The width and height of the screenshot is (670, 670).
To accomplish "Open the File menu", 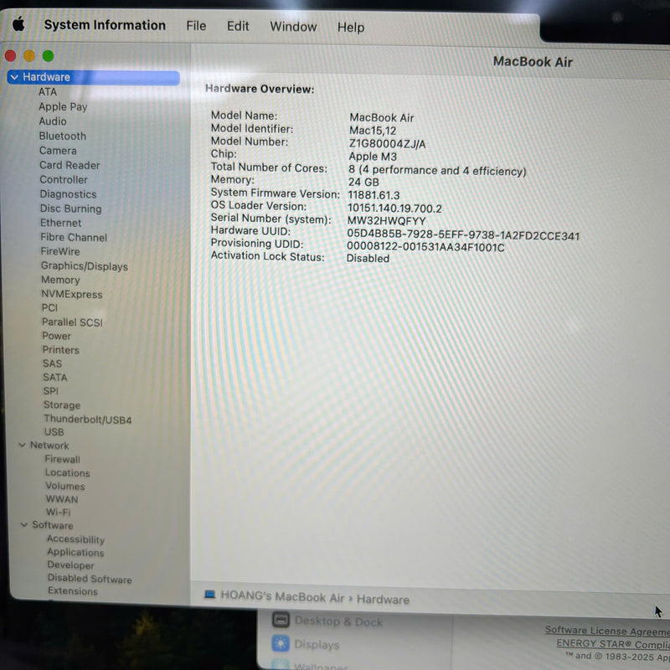I will pos(196,26).
